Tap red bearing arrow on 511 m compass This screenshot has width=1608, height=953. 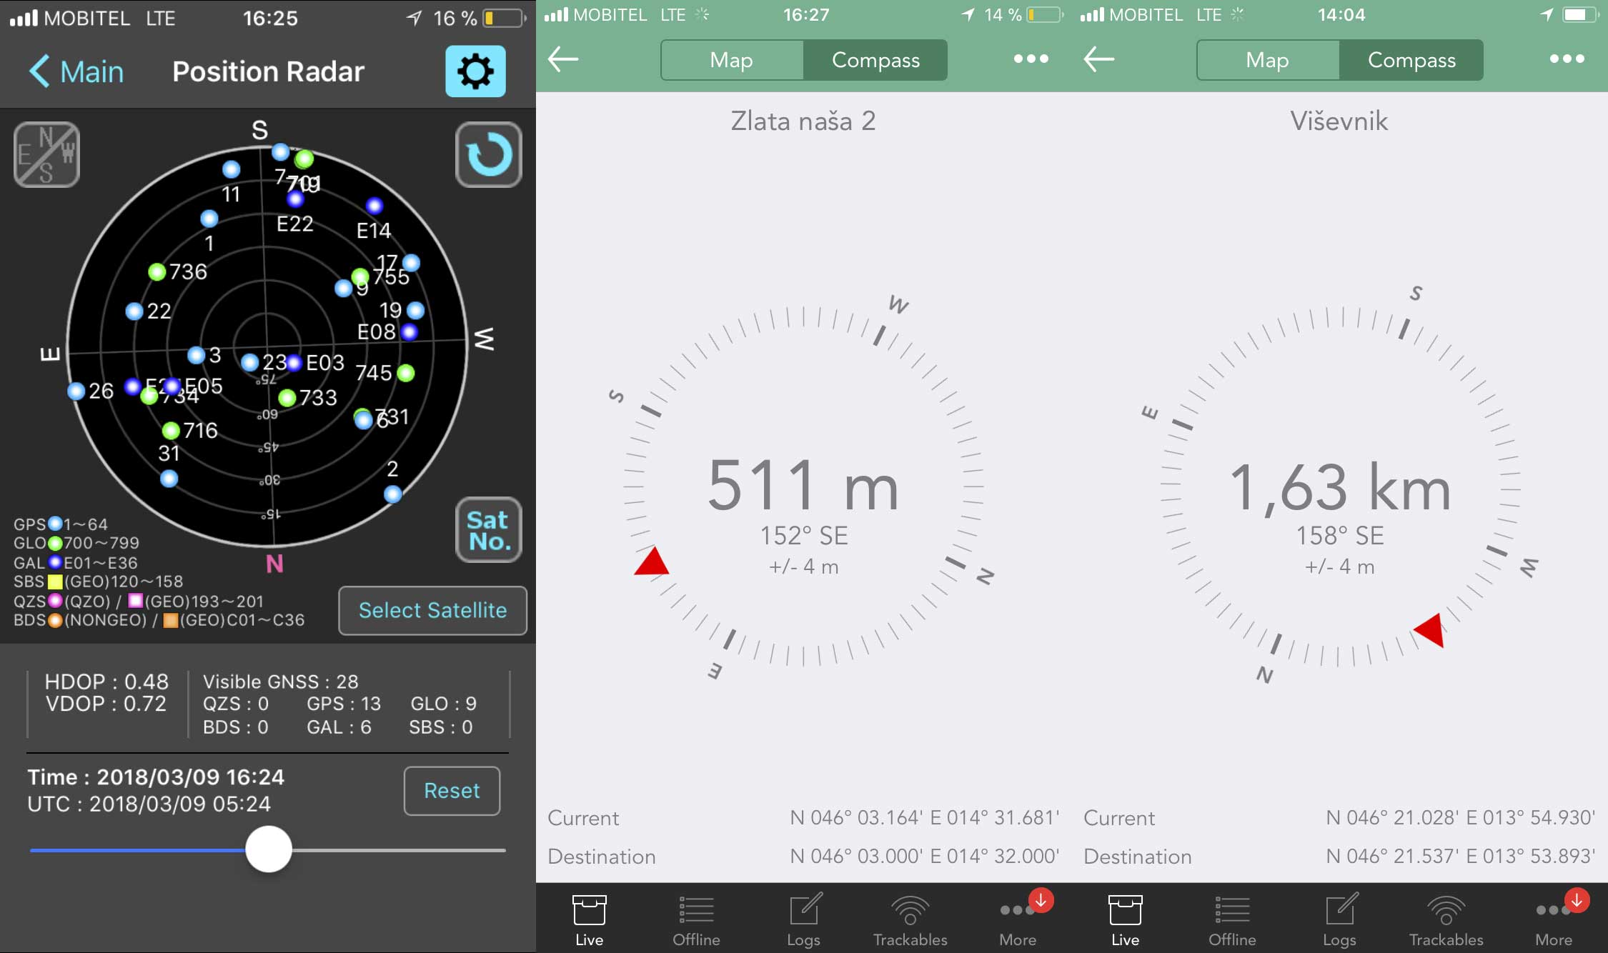pyautogui.click(x=652, y=562)
